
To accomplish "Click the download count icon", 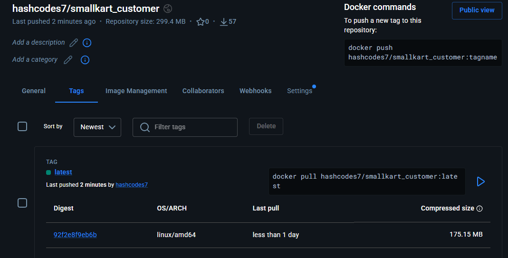I will pyautogui.click(x=223, y=22).
